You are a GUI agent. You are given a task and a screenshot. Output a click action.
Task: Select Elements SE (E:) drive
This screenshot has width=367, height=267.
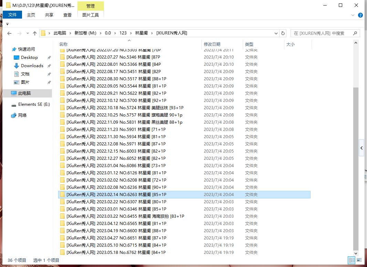[x=34, y=104]
